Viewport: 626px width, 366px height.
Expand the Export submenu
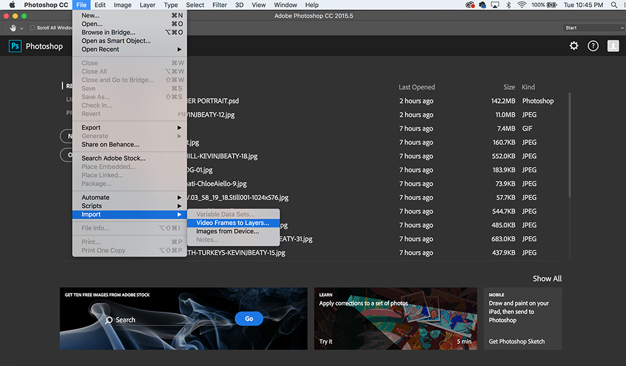pyautogui.click(x=130, y=127)
